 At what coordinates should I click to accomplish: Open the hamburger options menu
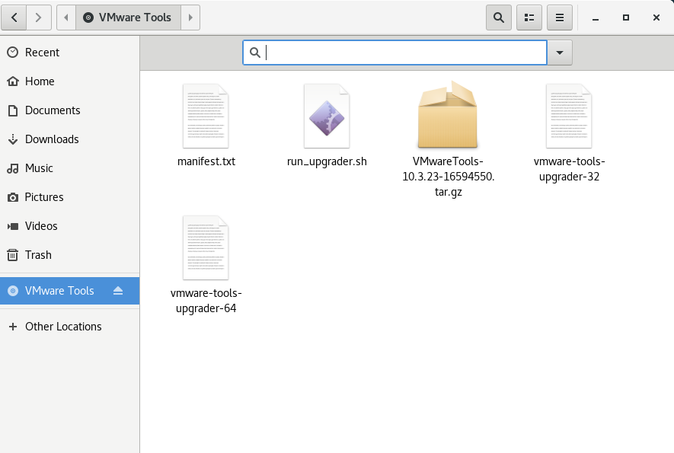coord(560,18)
